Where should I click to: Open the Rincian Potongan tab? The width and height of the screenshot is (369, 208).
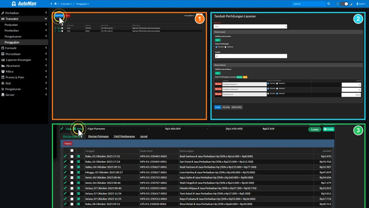pyautogui.click(x=98, y=136)
